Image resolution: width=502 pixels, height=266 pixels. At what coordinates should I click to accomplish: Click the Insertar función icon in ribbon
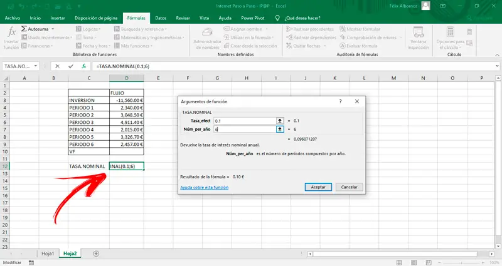(11, 36)
